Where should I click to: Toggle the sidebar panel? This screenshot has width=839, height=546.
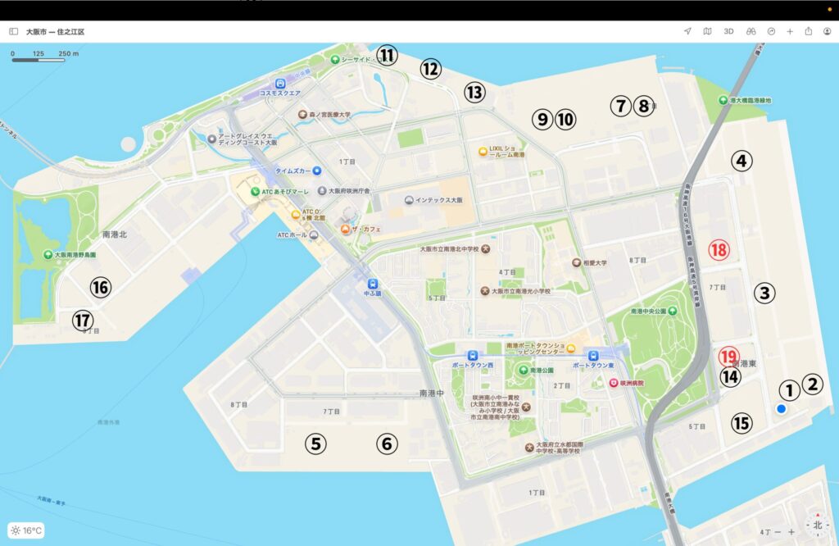[x=13, y=31]
